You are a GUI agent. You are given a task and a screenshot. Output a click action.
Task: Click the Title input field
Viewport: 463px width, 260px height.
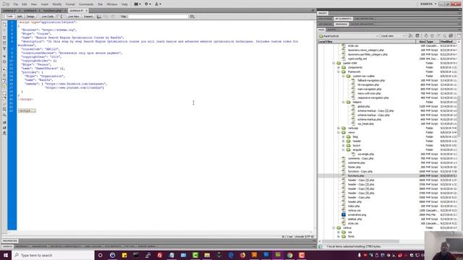coord(158,17)
